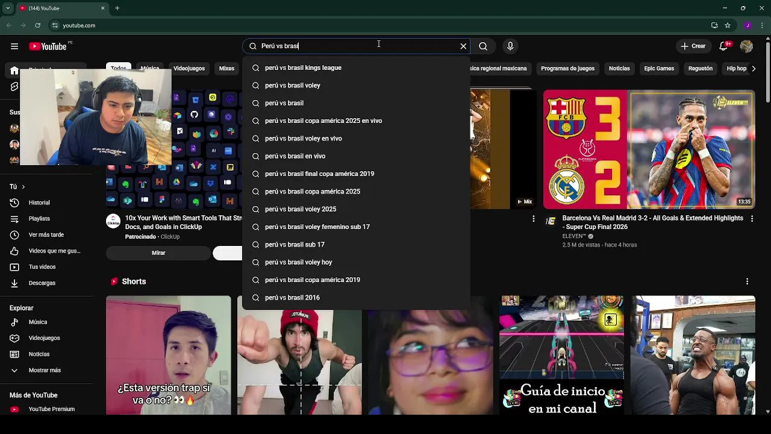Open the Crear button
This screenshot has width=771, height=434.
693,46
